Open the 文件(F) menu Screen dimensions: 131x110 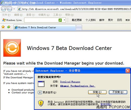coord(6,15)
